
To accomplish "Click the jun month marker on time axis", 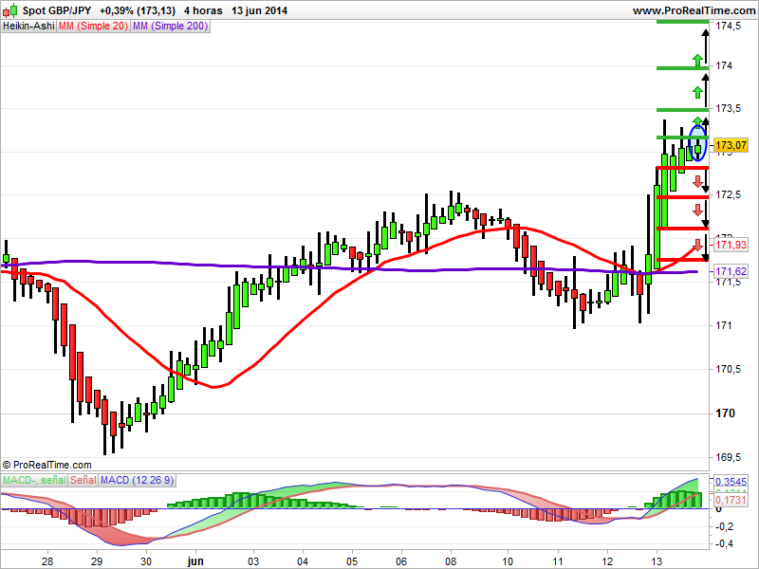I will pos(195,561).
